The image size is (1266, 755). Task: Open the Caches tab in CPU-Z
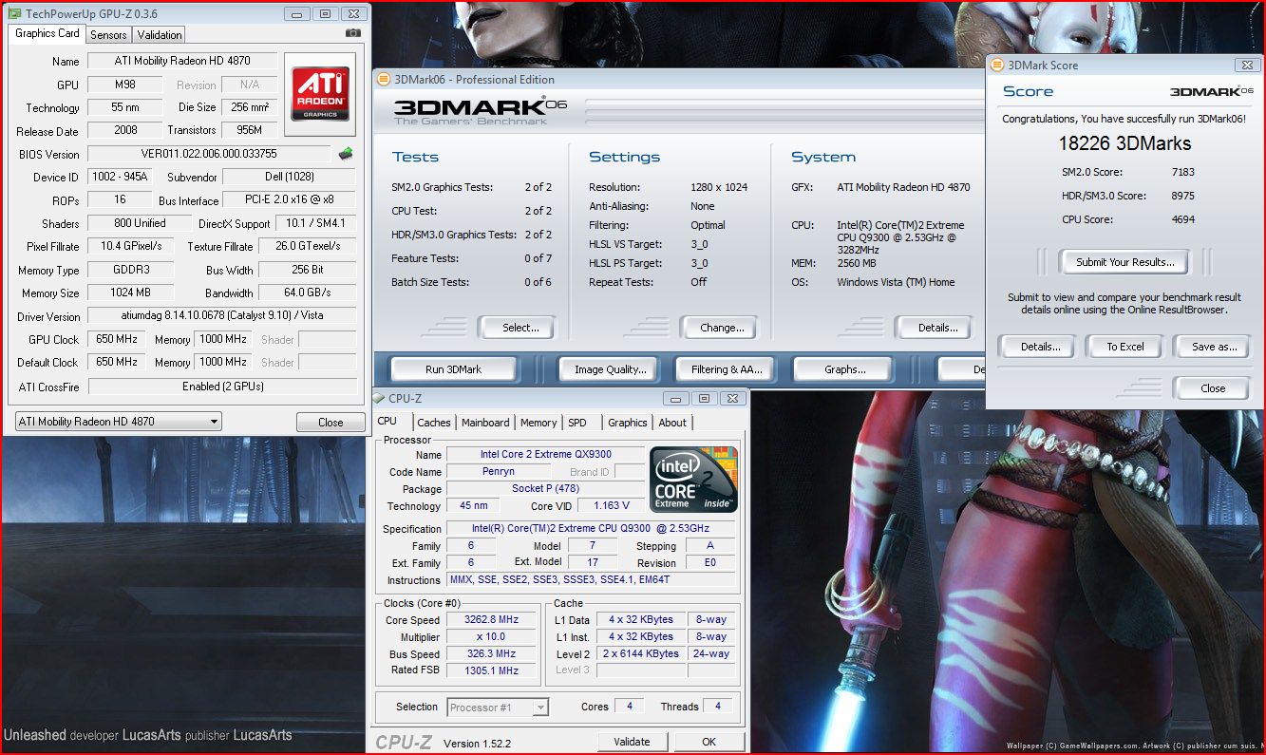click(434, 423)
